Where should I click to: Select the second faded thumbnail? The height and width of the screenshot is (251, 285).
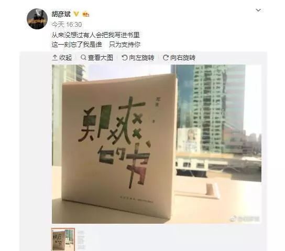coord(81,239)
